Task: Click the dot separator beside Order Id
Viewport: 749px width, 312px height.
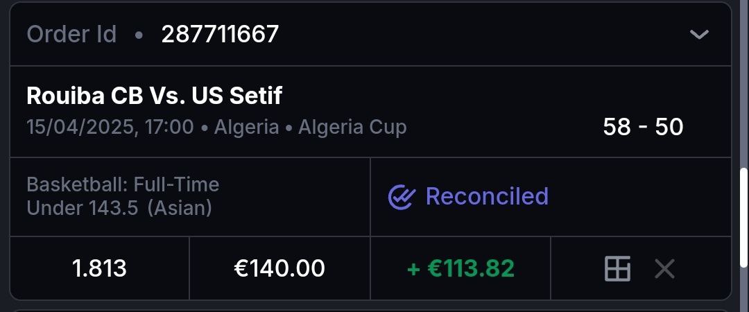Action: 139,35
